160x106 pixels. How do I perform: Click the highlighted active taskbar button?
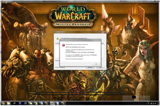click(52, 103)
